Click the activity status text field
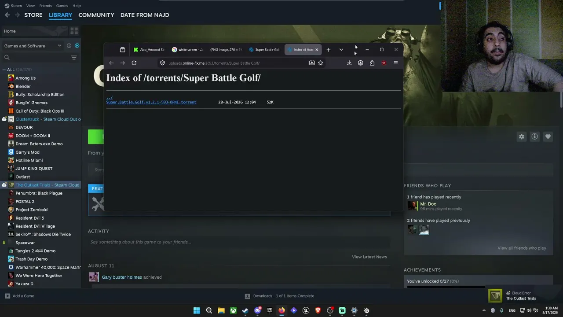Viewport: 563px width, 317px height. tap(239, 242)
